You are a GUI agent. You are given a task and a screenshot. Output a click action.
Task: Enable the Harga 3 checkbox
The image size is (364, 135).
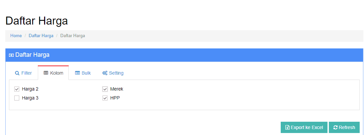click(17, 98)
